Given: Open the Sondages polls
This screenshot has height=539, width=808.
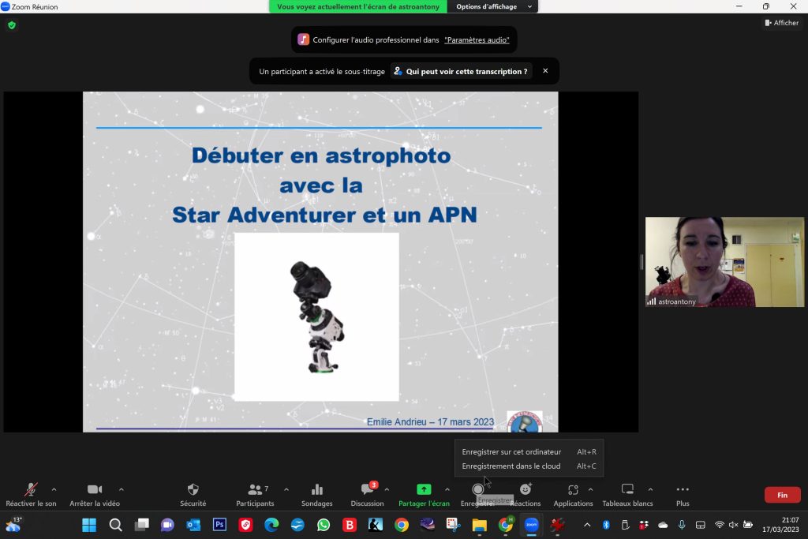Looking at the screenshot, I should point(317,494).
